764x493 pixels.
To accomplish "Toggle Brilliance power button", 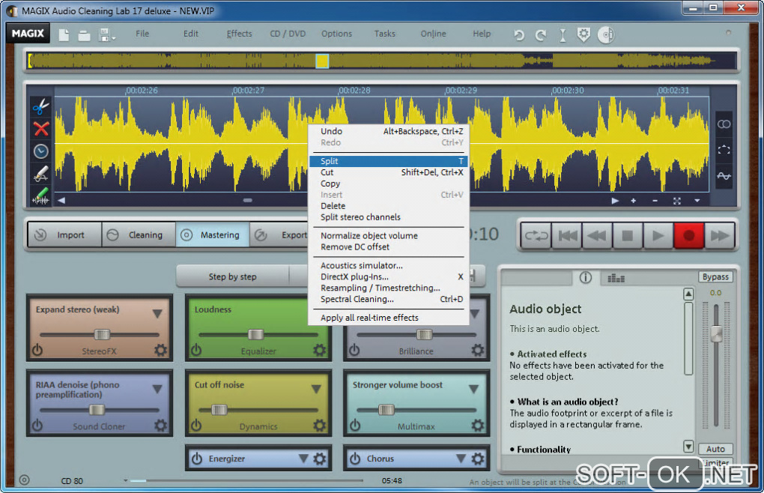I will (355, 350).
